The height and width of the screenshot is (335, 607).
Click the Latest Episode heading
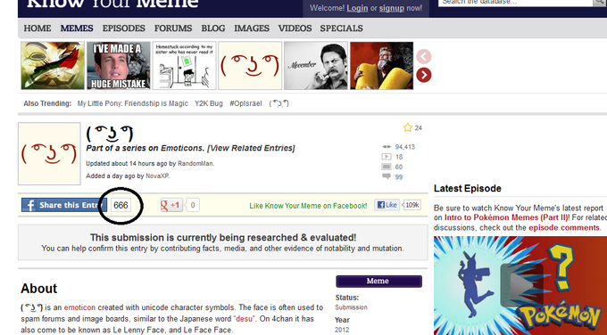point(468,189)
